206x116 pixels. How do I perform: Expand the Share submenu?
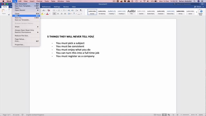26,27
